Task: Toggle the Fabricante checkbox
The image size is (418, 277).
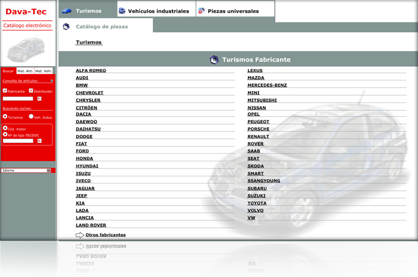Action: point(5,91)
